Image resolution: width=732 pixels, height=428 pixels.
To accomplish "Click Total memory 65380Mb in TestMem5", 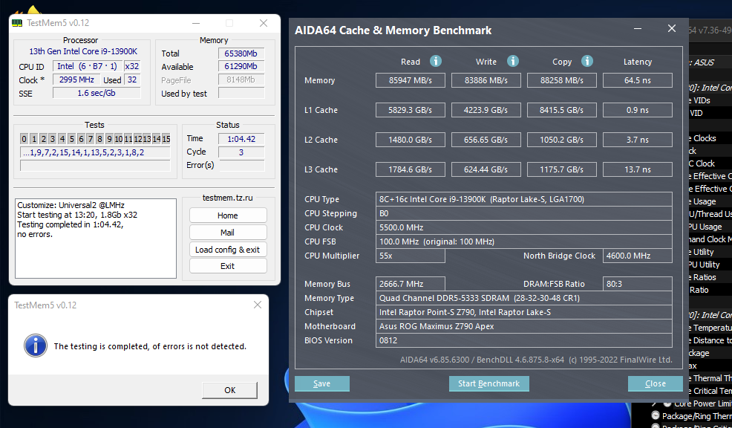I will (x=241, y=53).
